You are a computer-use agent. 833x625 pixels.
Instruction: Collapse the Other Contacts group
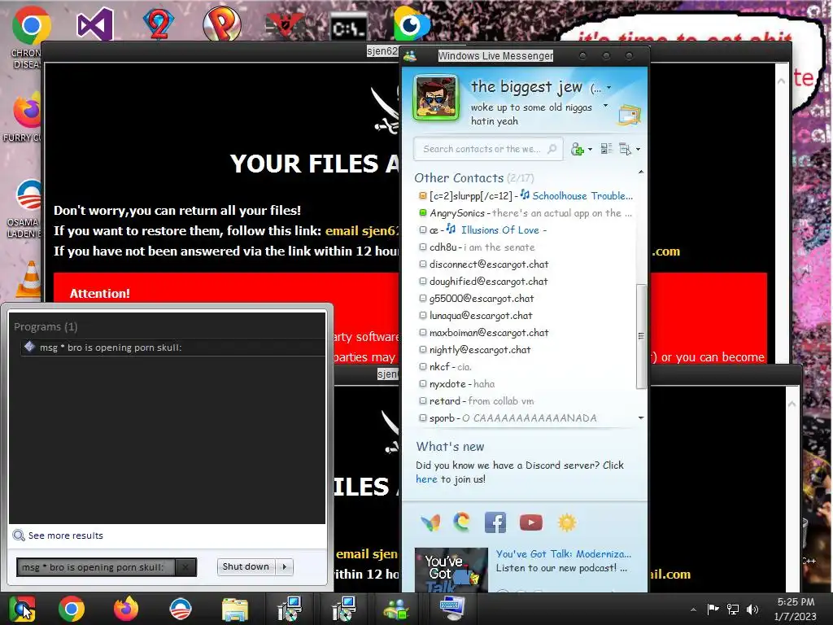459,178
